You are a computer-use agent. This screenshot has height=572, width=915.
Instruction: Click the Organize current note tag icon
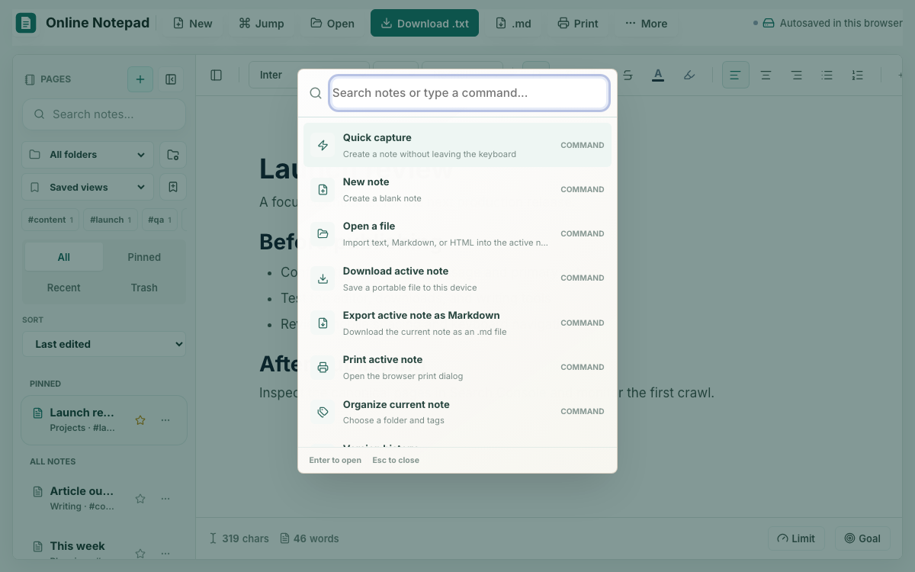(323, 412)
